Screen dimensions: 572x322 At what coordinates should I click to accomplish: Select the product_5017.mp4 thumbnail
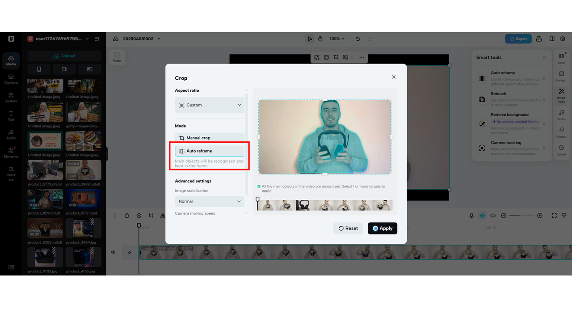click(84, 199)
